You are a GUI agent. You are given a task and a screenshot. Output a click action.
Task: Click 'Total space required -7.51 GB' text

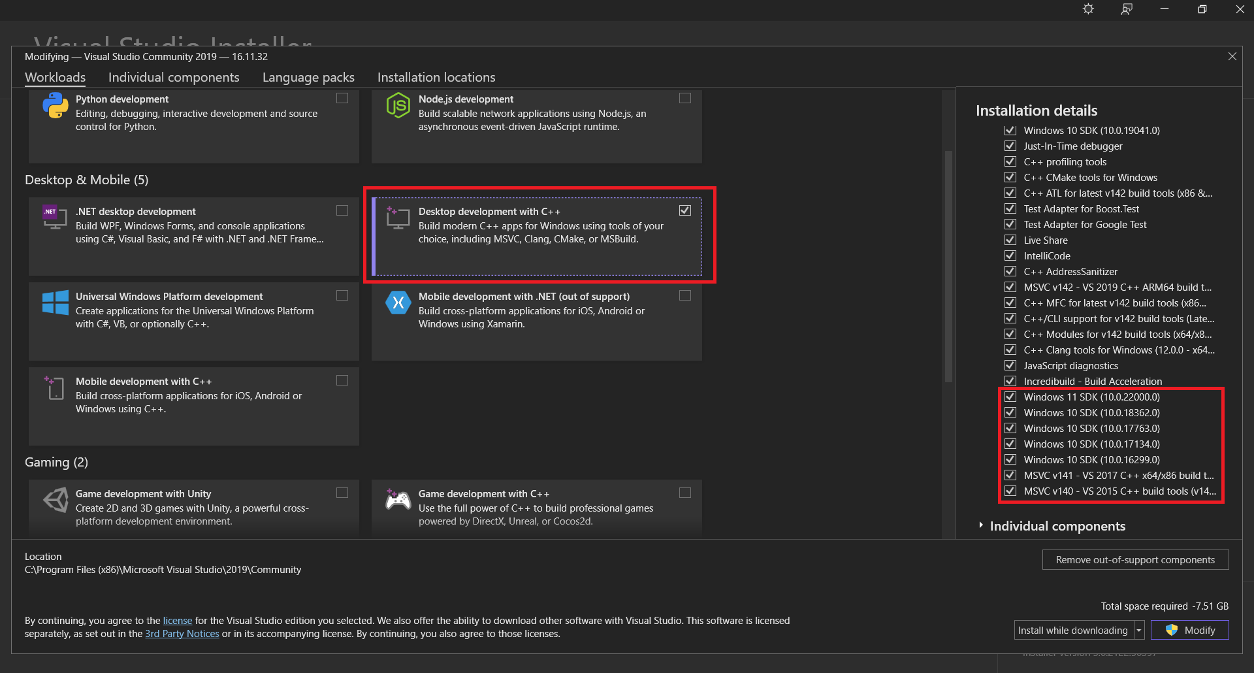pyautogui.click(x=1165, y=606)
